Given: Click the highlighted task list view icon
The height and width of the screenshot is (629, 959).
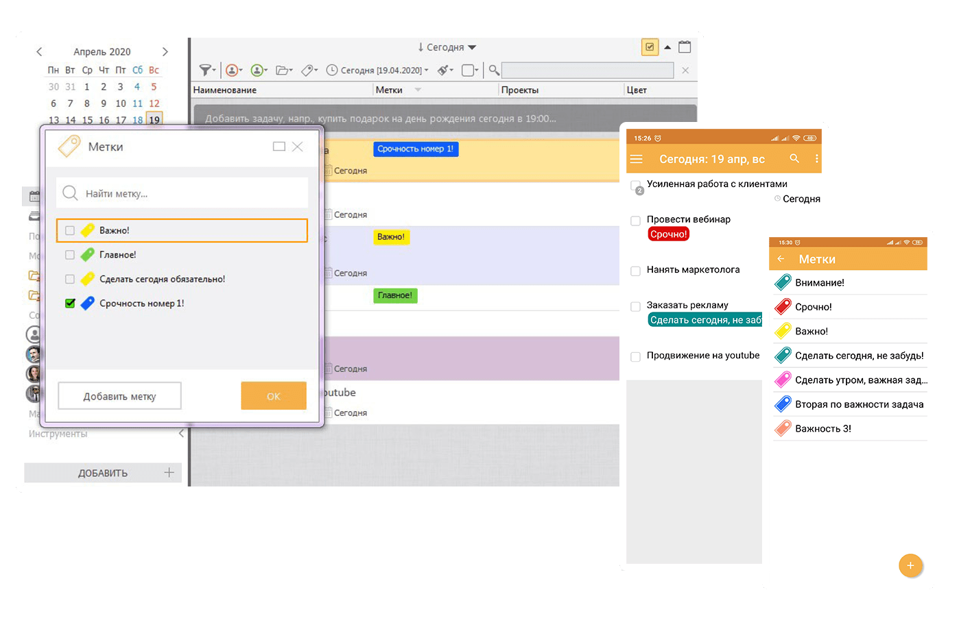Looking at the screenshot, I should [649, 47].
